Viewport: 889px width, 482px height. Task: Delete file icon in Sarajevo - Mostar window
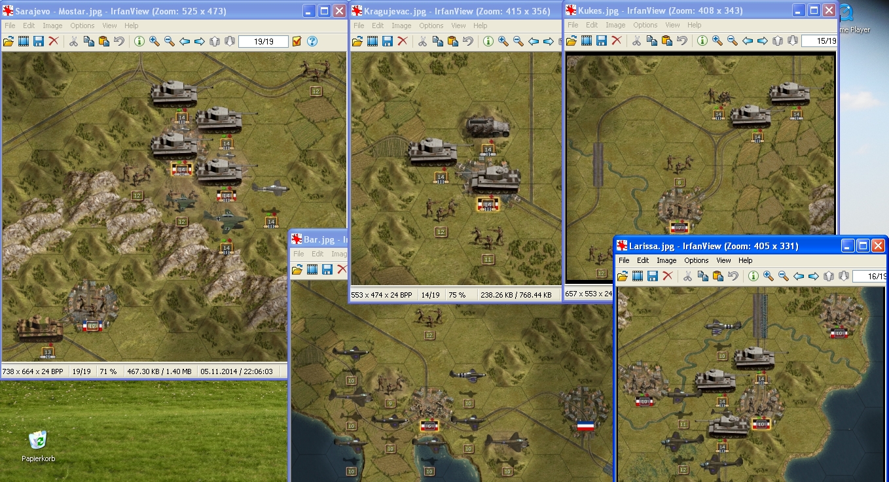point(54,41)
